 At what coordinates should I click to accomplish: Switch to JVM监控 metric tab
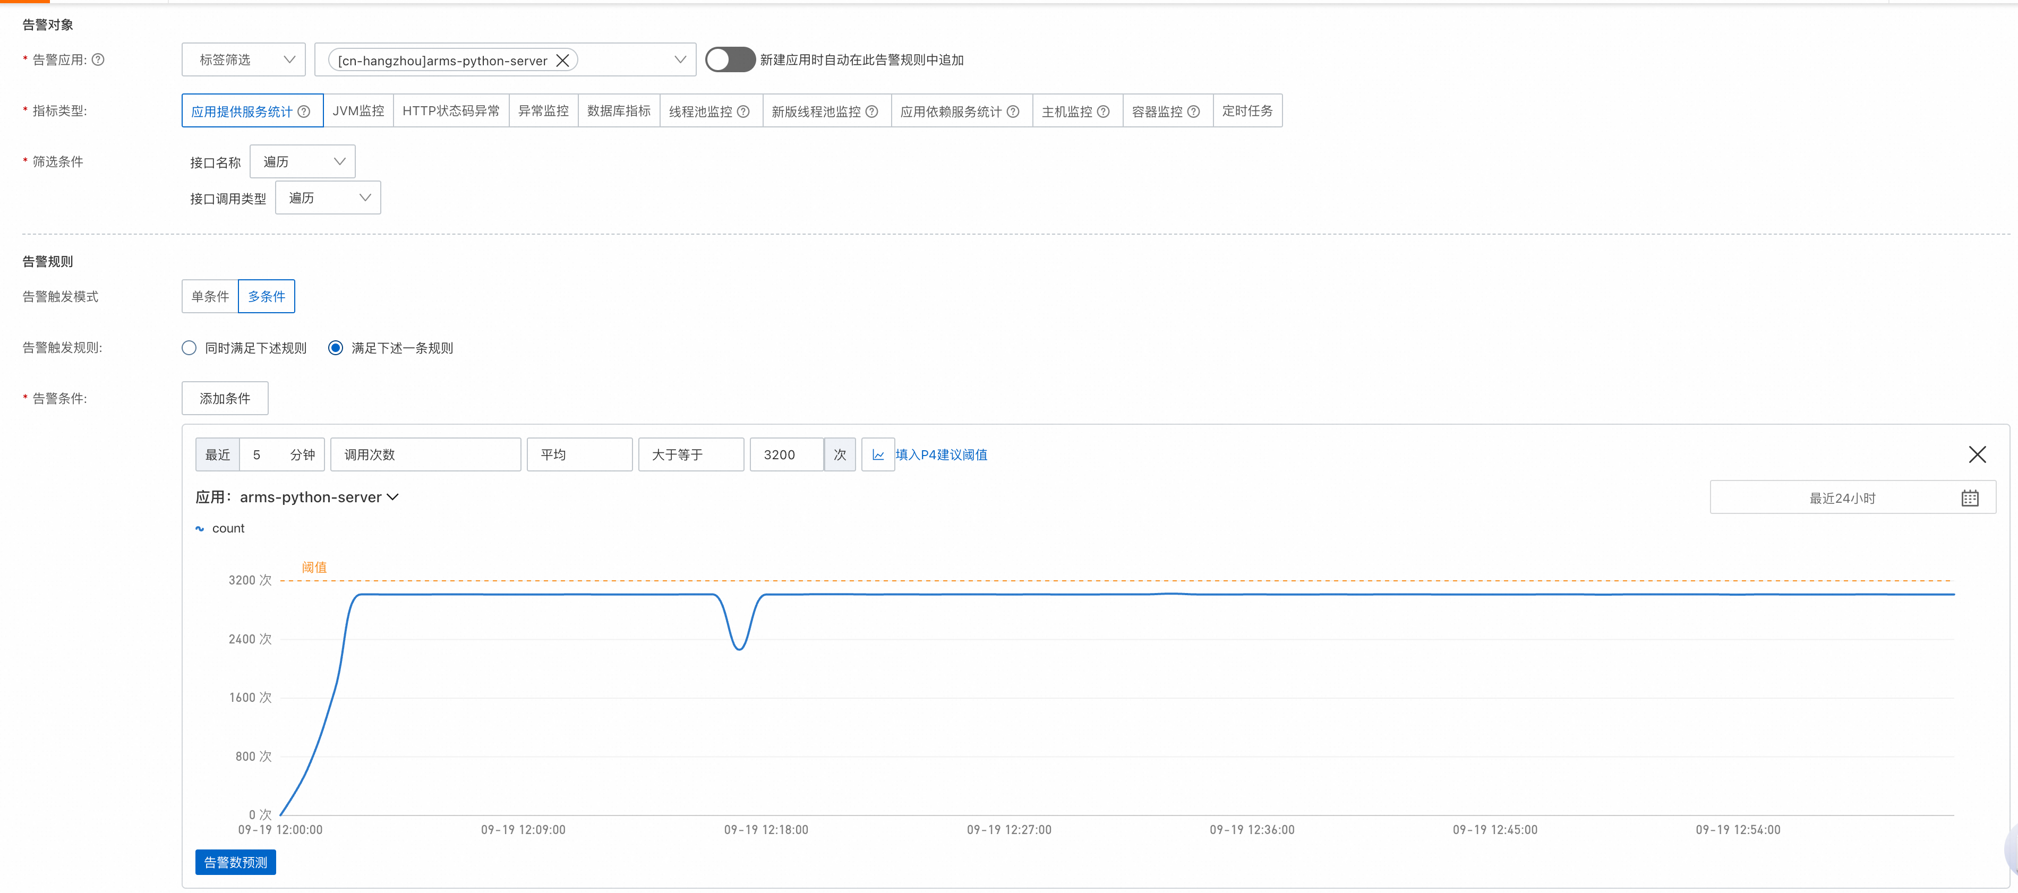(358, 110)
